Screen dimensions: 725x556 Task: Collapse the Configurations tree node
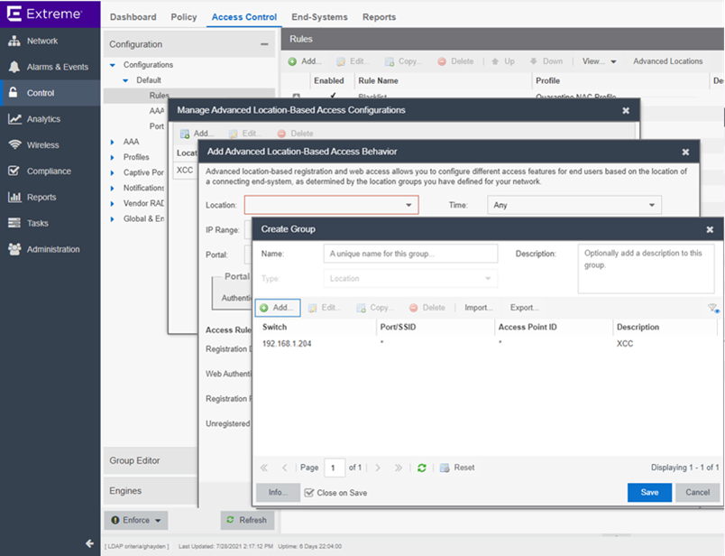(x=113, y=65)
